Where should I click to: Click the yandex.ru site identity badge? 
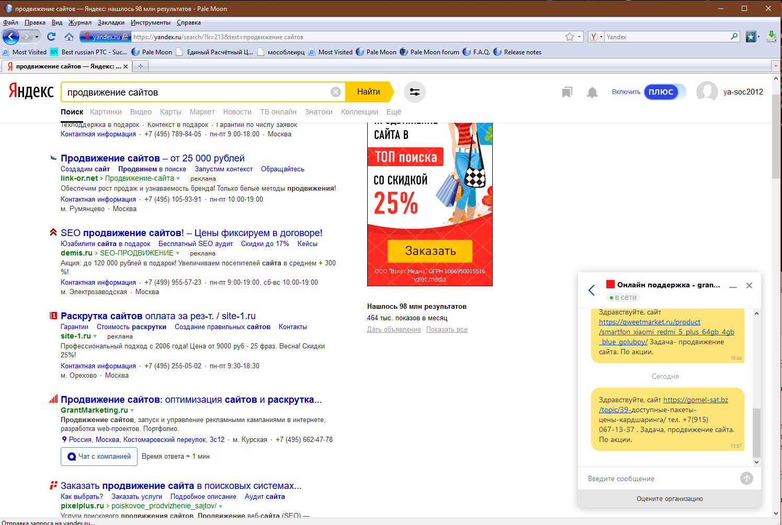pyautogui.click(x=105, y=37)
